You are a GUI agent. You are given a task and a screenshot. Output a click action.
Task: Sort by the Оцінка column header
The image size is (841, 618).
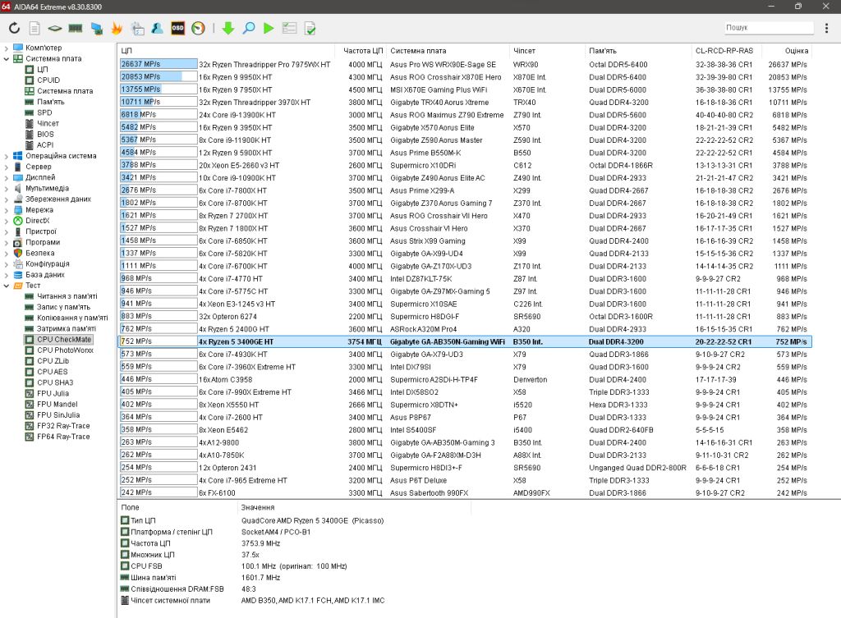(797, 50)
